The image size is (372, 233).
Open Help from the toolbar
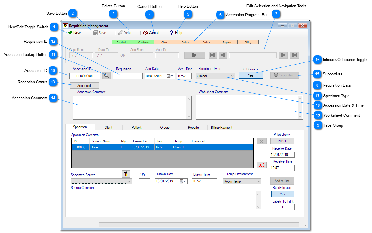pyautogui.click(x=171, y=33)
